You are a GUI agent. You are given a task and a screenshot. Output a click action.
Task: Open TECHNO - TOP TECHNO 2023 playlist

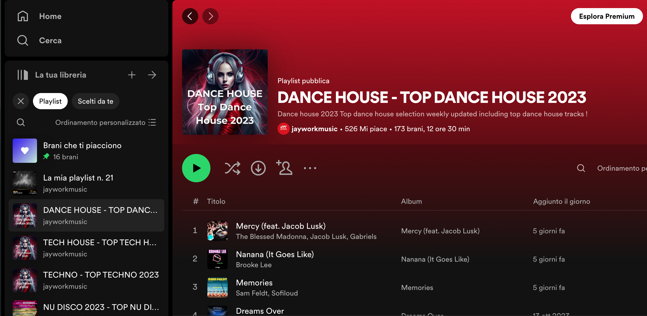point(86,280)
